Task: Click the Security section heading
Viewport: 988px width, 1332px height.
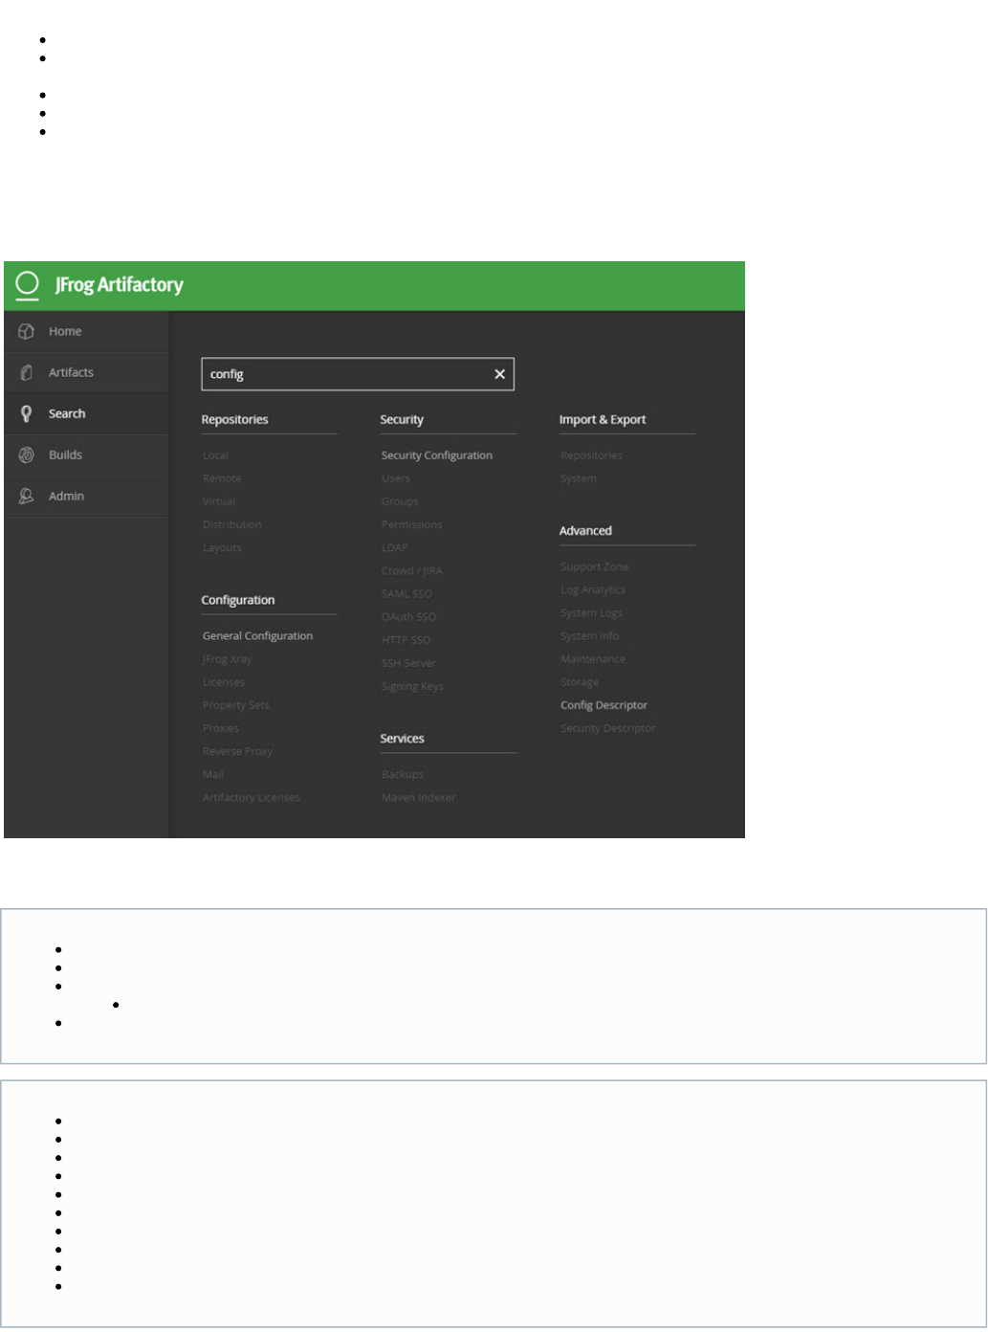Action: tap(402, 419)
